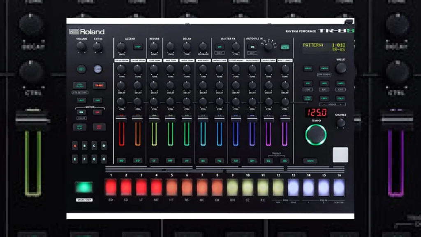Push the manual fill-in trigger button

tap(285, 47)
